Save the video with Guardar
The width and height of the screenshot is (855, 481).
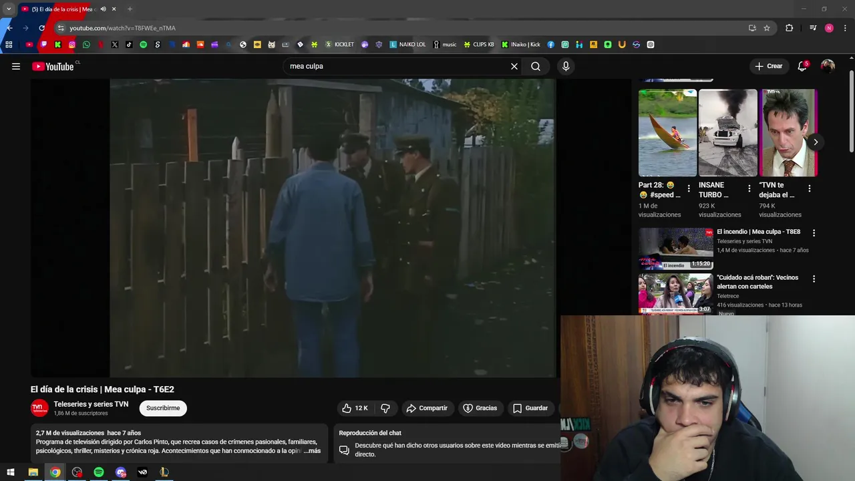(x=530, y=408)
